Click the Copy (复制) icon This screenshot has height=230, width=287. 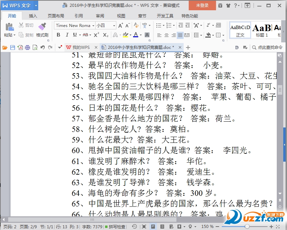(21, 35)
